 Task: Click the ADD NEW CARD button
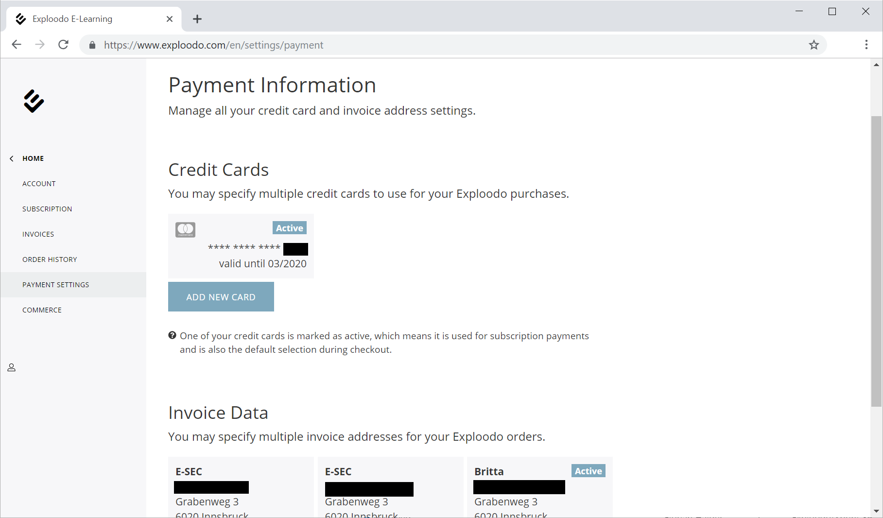pos(221,297)
